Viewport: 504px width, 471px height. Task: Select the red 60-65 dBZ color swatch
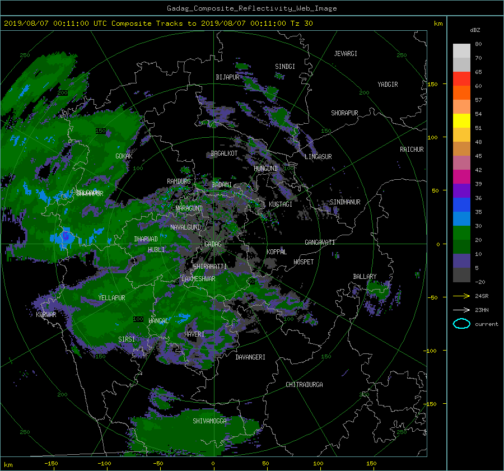coord(461,78)
